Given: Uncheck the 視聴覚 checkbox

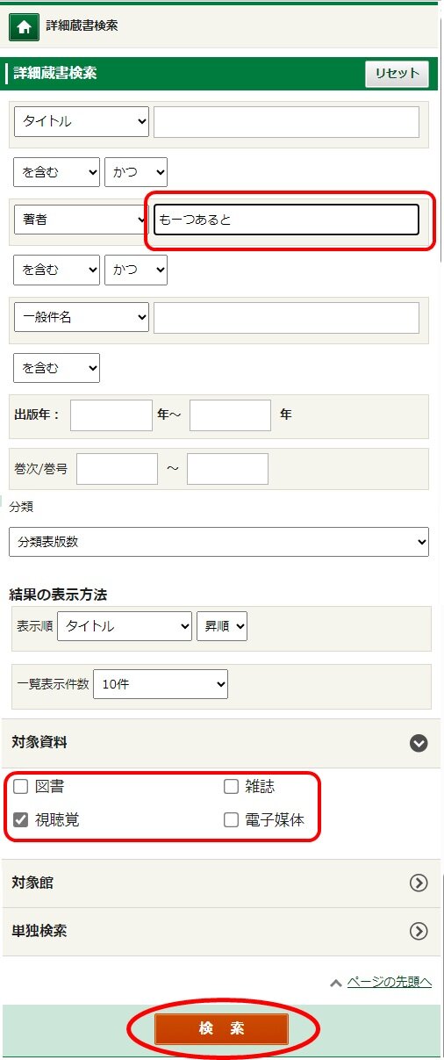Looking at the screenshot, I should 21,820.
